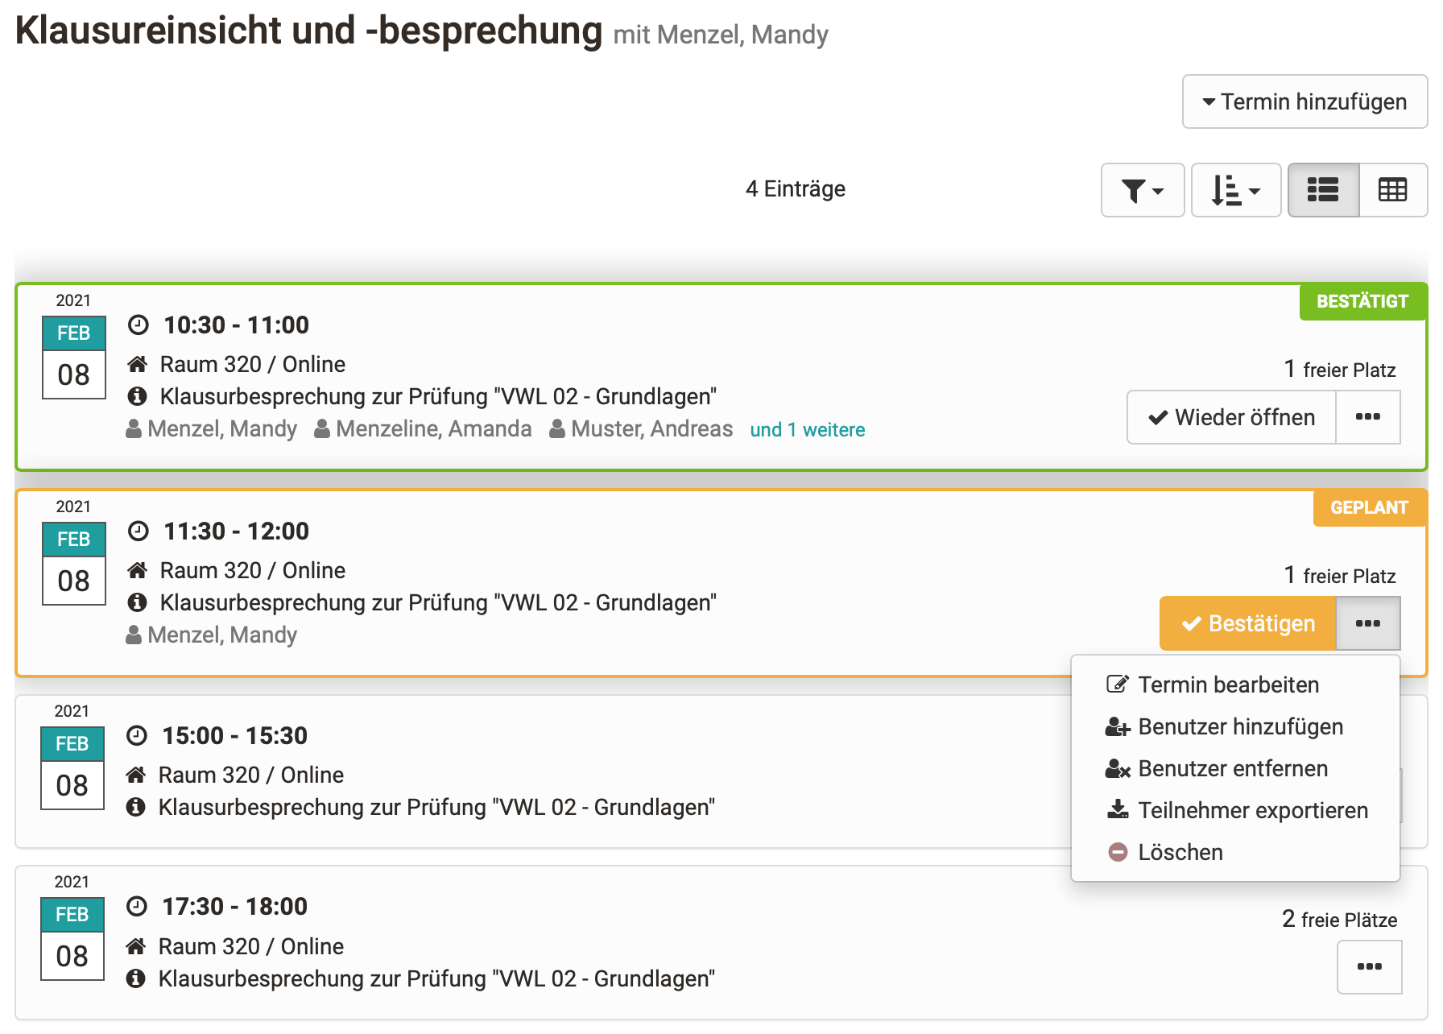Expand the Termin hinzufügen dropdown
Screen dimensions: 1443x1034
click(x=1304, y=102)
